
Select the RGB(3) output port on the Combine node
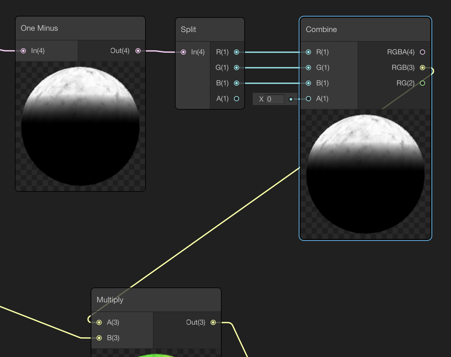(x=422, y=68)
